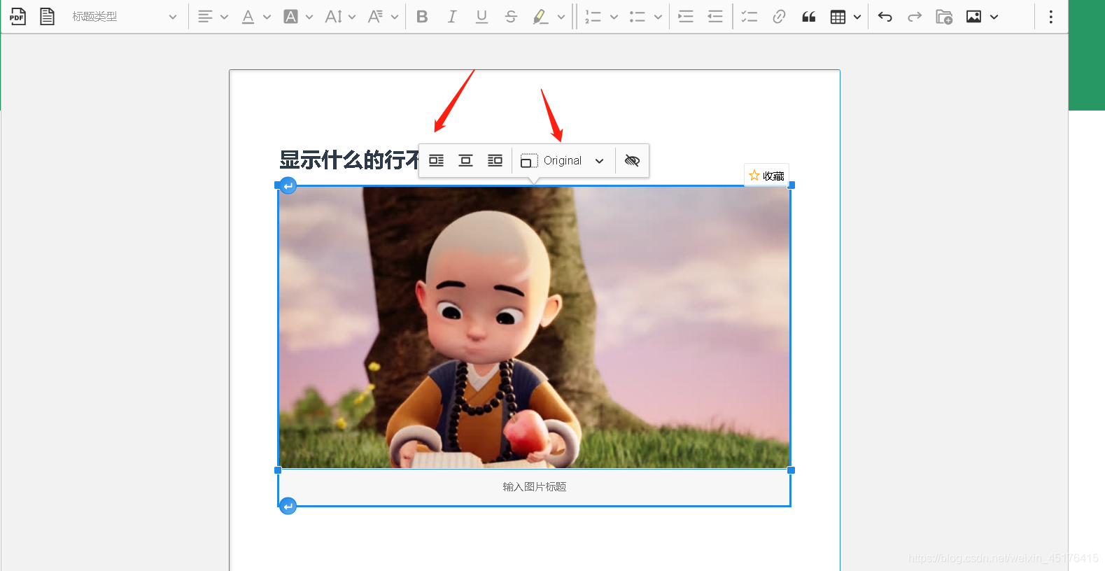
Task: Undo the last action
Action: [x=885, y=16]
